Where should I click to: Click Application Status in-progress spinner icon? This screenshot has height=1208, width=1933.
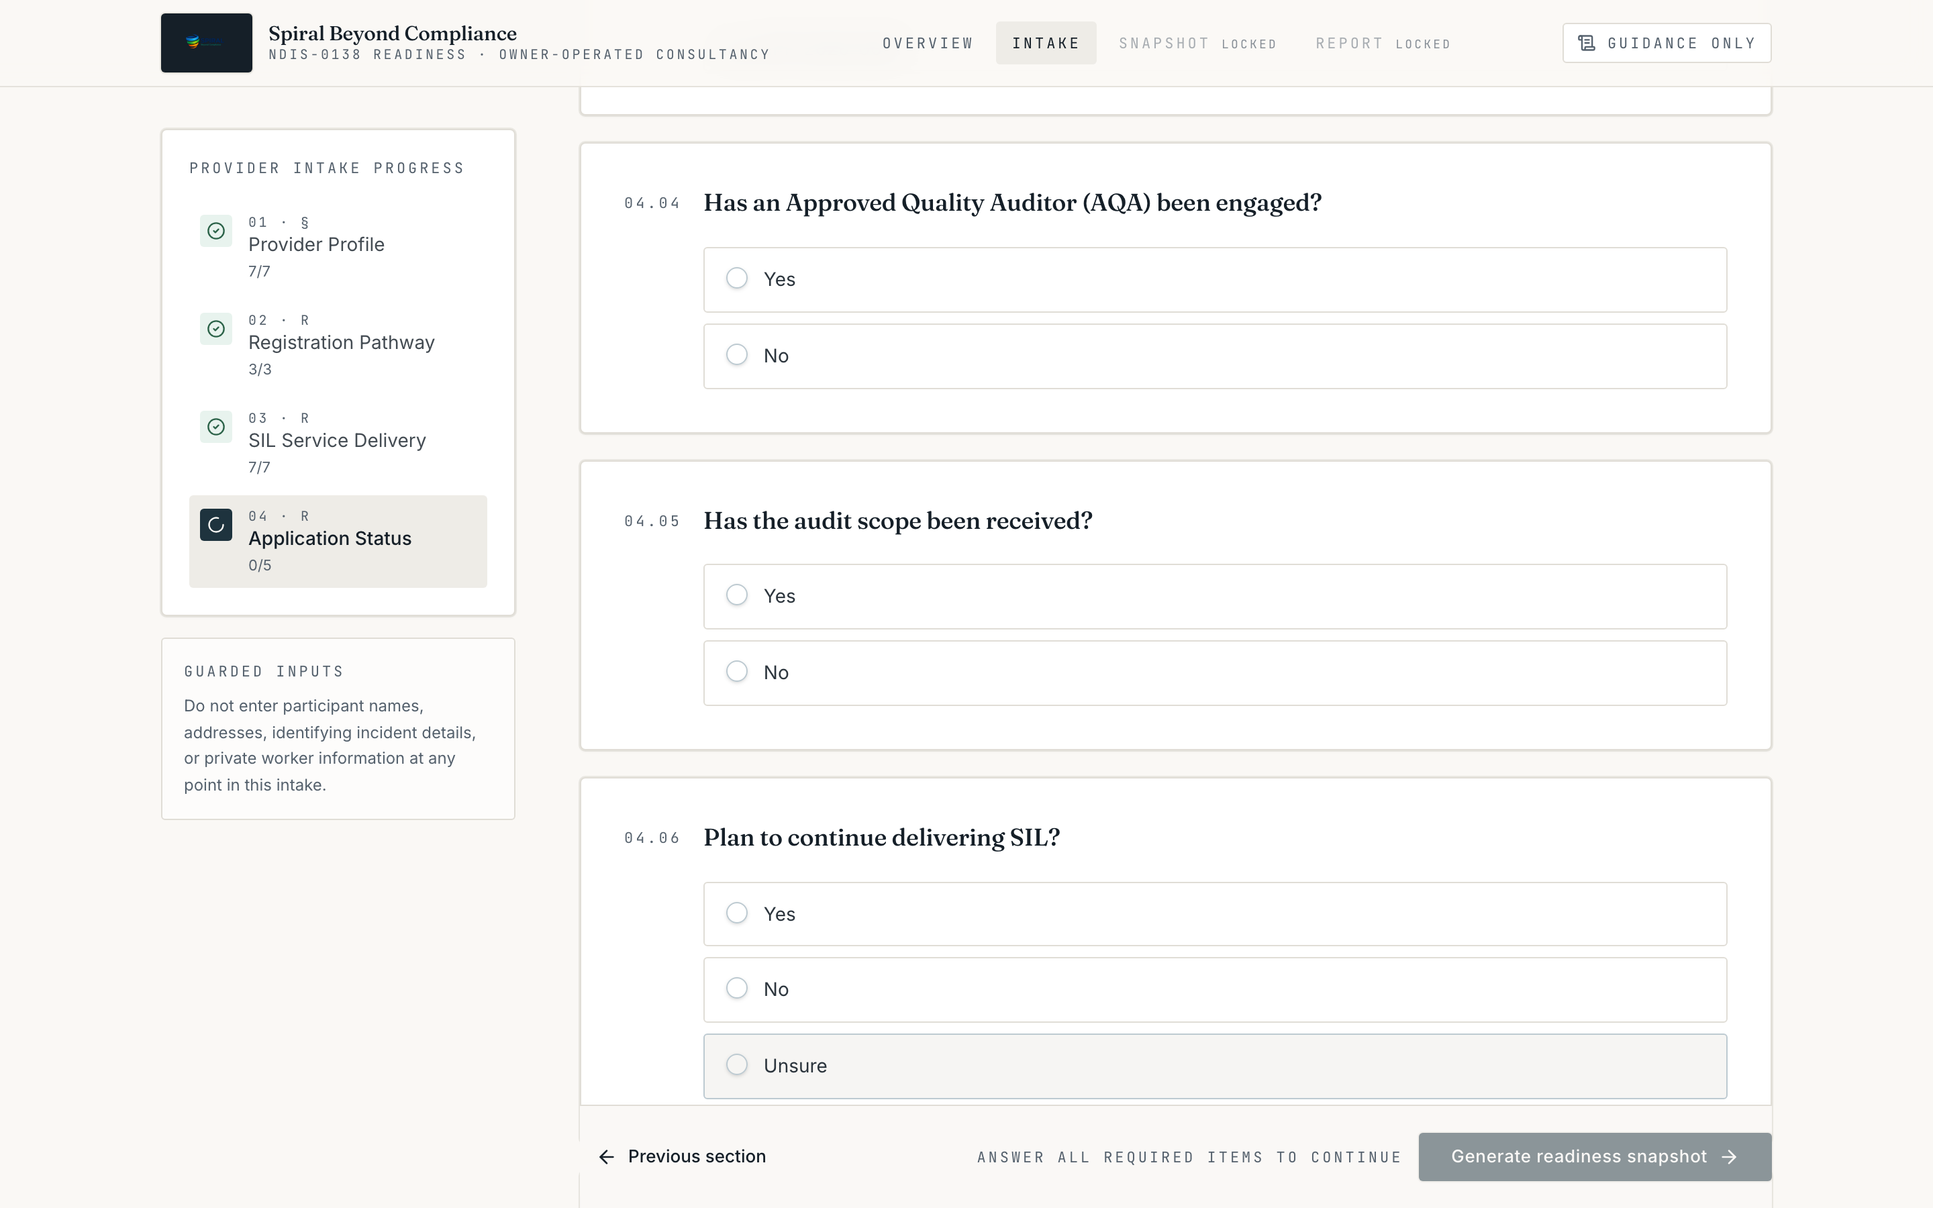point(215,525)
